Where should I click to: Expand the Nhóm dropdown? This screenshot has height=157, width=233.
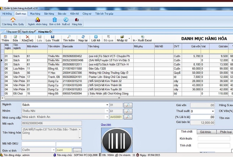coord(107,111)
